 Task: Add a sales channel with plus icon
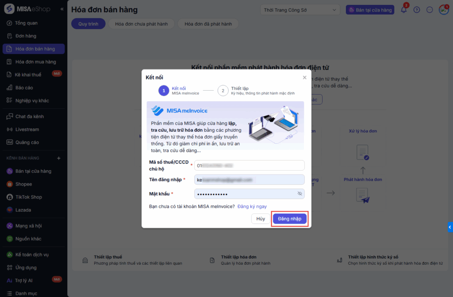(59, 158)
